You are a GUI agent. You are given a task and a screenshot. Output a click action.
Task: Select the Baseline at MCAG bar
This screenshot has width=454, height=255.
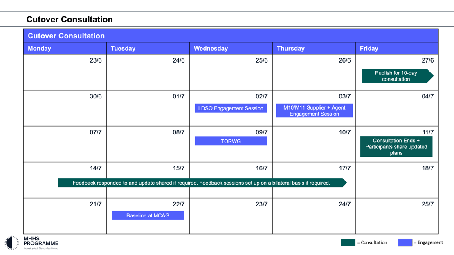[148, 215]
